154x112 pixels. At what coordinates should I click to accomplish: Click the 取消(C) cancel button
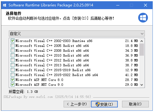(x=135, y=104)
